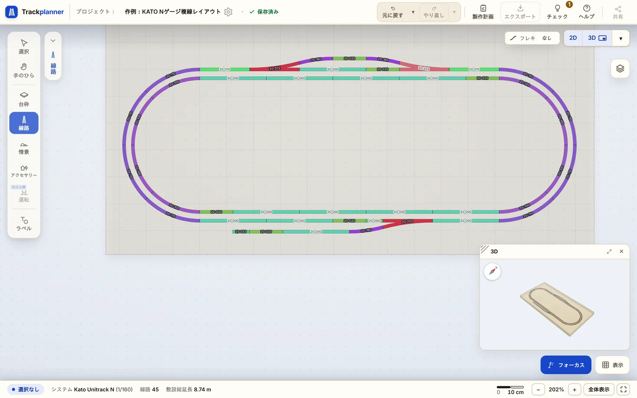
Task: Switch to 3D view
Action: (x=597, y=38)
